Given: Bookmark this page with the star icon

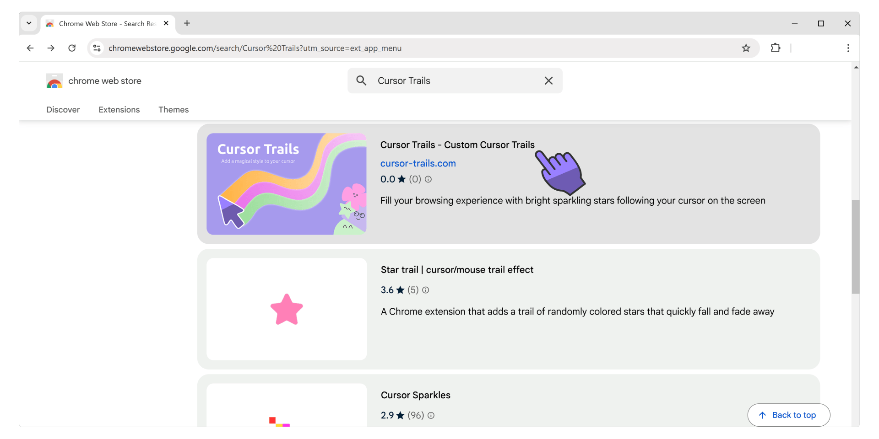Looking at the screenshot, I should [x=746, y=48].
